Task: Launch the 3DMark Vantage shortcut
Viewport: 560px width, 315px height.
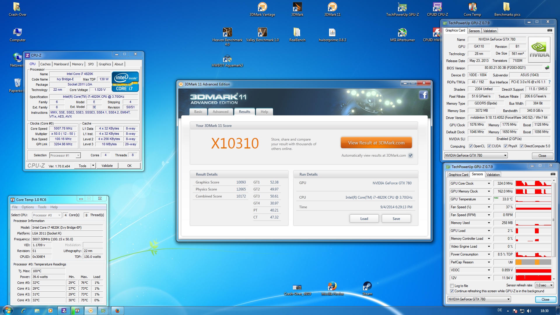Action: pyautogui.click(x=262, y=9)
